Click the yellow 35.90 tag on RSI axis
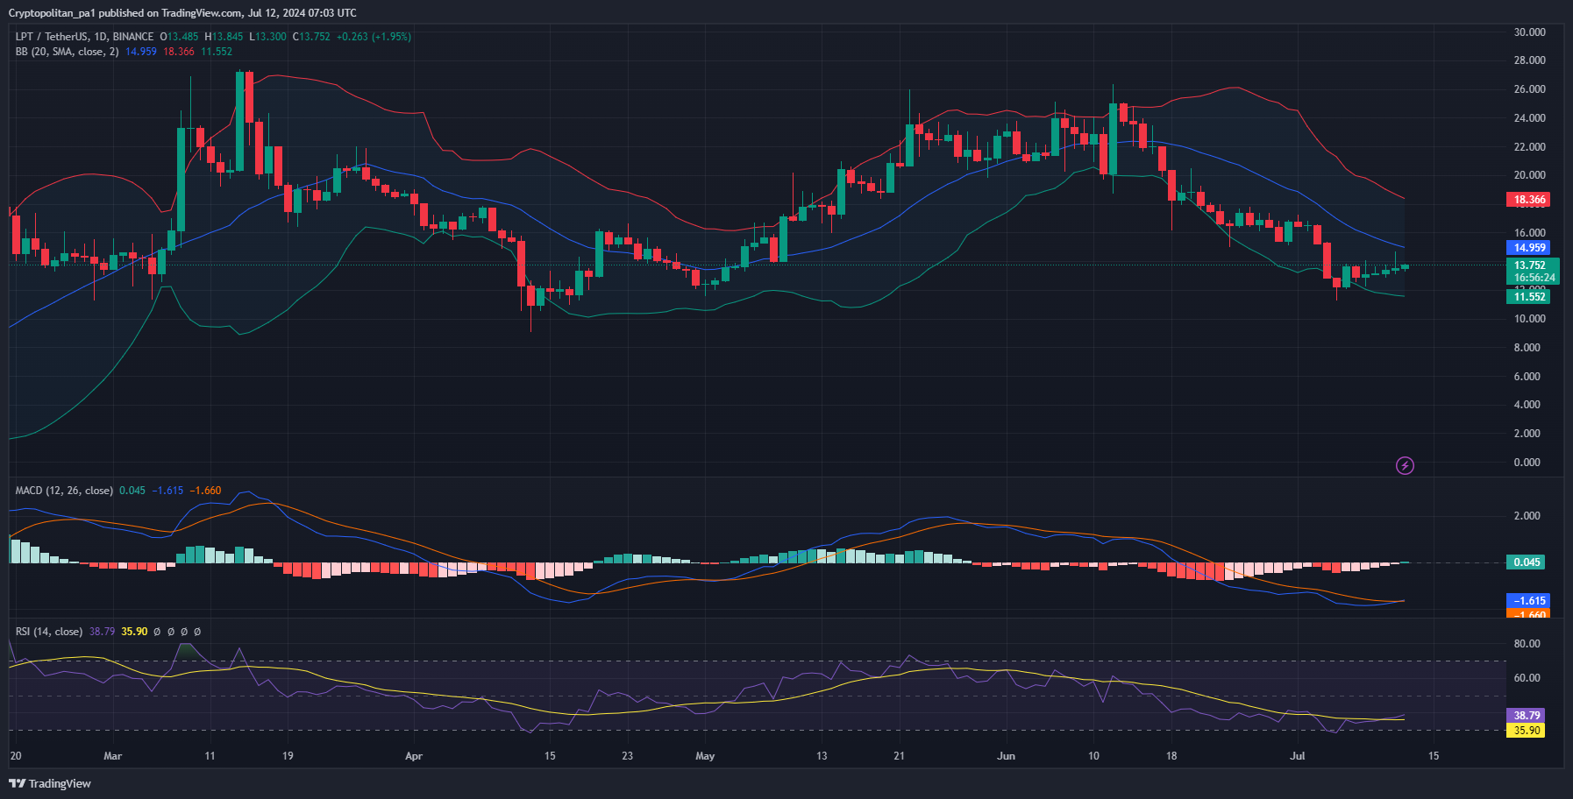This screenshot has width=1573, height=799. 1525,731
